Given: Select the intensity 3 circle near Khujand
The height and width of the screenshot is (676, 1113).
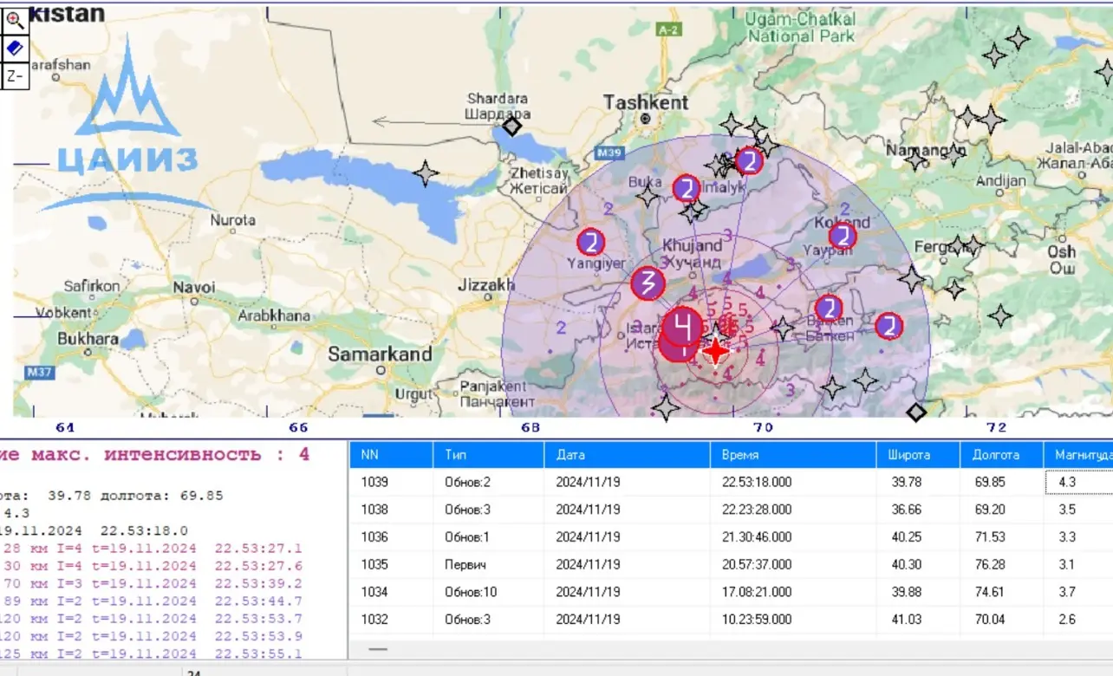Looking at the screenshot, I should (x=648, y=283).
